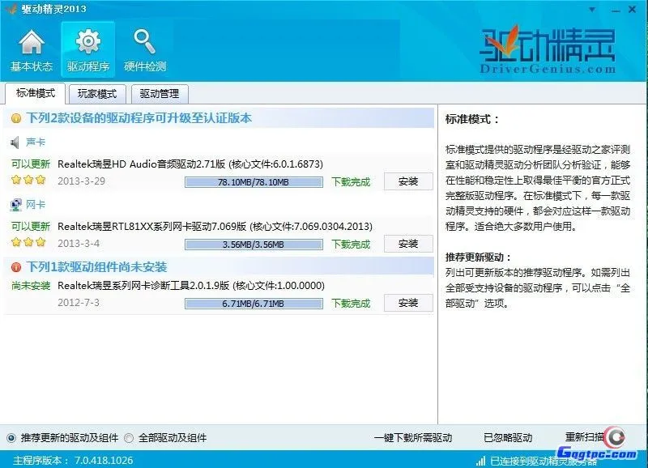Viewport: 648px width, 468px height.
Task: Click 安装 for the Realtek HD Audio driver
Action: pyautogui.click(x=408, y=181)
